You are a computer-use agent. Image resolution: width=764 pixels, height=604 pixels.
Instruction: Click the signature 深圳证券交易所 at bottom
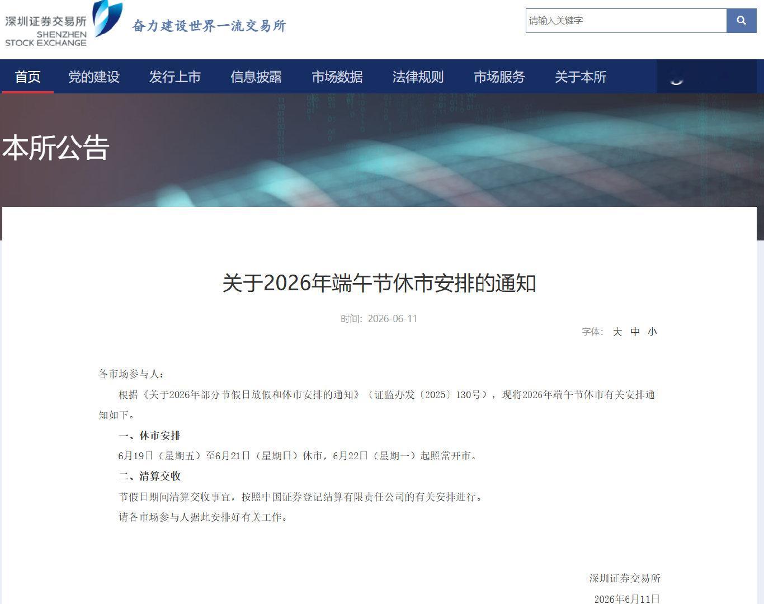click(625, 578)
